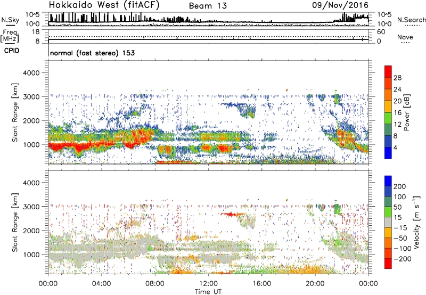
Task: Select the '20:00' time tick label
Action: tap(315, 284)
